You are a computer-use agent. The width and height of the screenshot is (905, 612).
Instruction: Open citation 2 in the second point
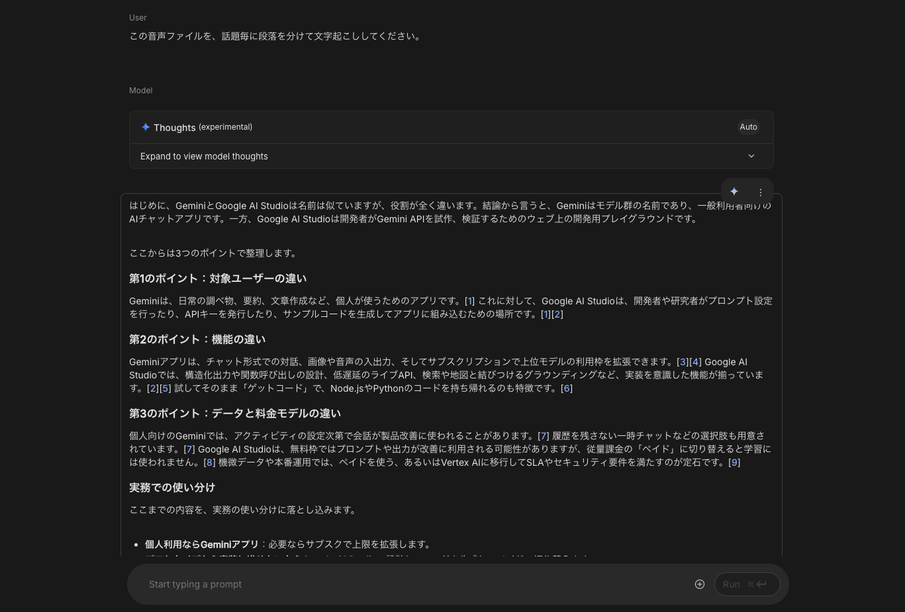pos(557,314)
